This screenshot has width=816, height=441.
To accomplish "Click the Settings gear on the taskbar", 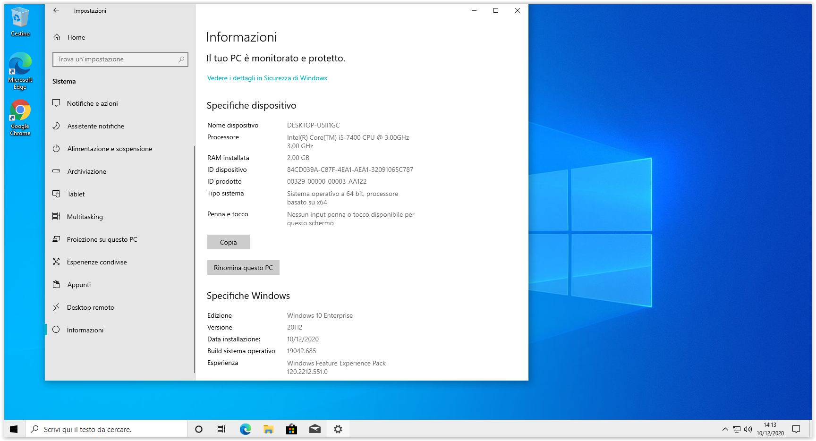I will coord(338,429).
